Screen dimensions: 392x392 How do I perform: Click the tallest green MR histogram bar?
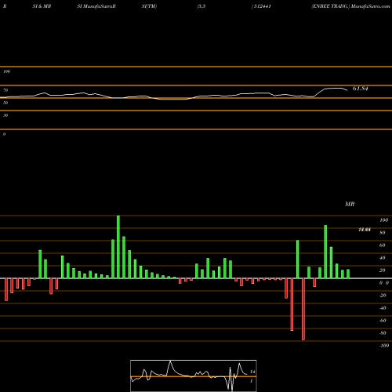[x=118, y=247]
